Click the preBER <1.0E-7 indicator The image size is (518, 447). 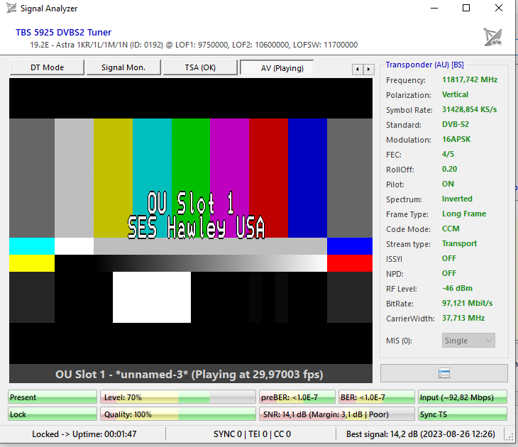click(x=297, y=397)
